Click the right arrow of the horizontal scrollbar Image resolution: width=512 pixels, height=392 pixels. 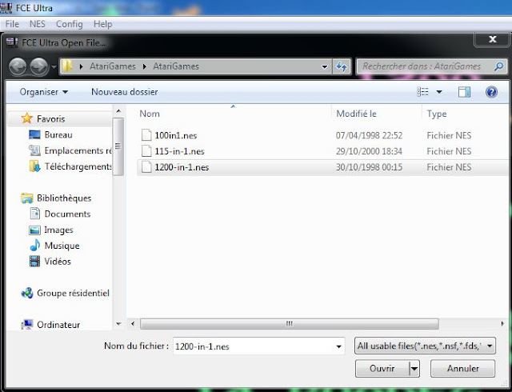click(x=502, y=324)
